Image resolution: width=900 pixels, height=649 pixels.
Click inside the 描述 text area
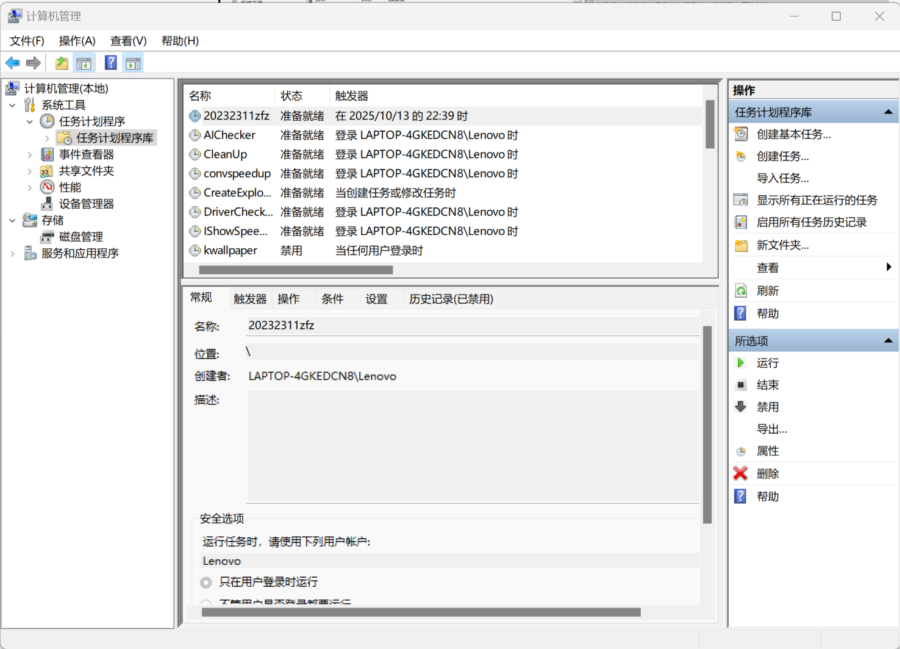(473, 446)
